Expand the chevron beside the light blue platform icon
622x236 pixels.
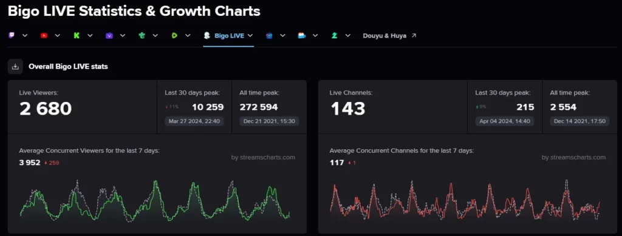[x=315, y=35]
